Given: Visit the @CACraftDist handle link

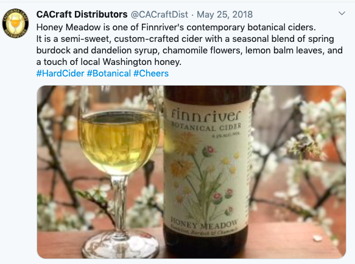Looking at the screenshot, I should pos(160,15).
